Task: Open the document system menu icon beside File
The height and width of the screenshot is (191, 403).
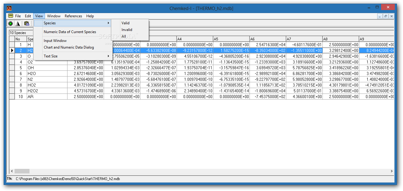Action: pyautogui.click(x=11, y=16)
